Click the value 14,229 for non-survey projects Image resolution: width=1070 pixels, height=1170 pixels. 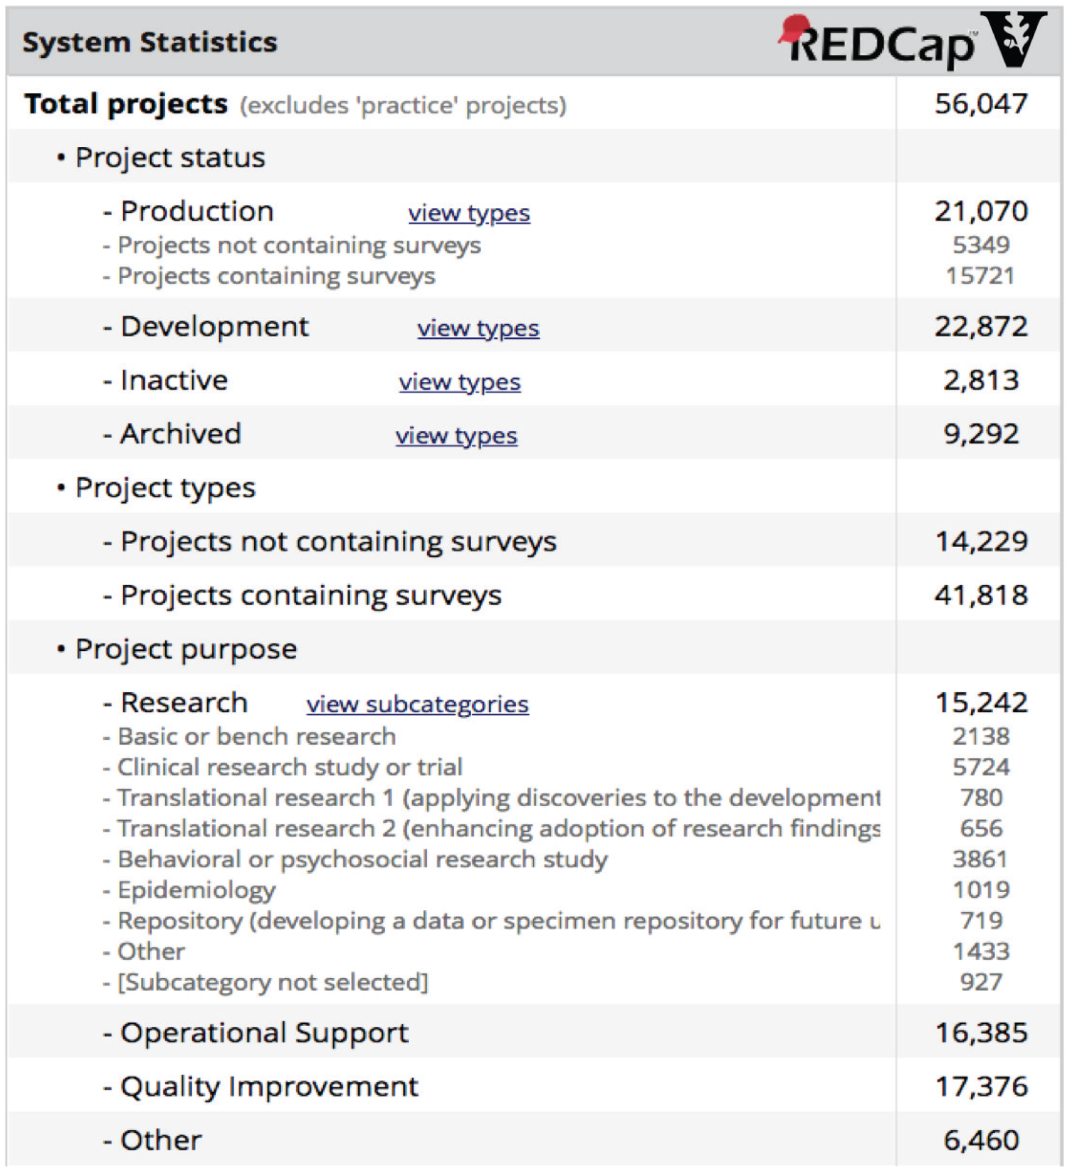click(x=980, y=541)
